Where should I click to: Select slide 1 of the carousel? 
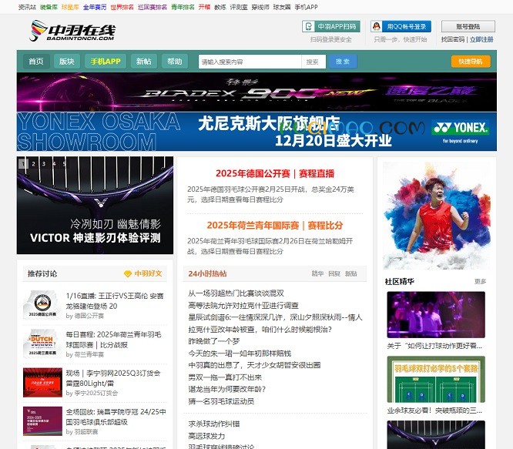23,163
